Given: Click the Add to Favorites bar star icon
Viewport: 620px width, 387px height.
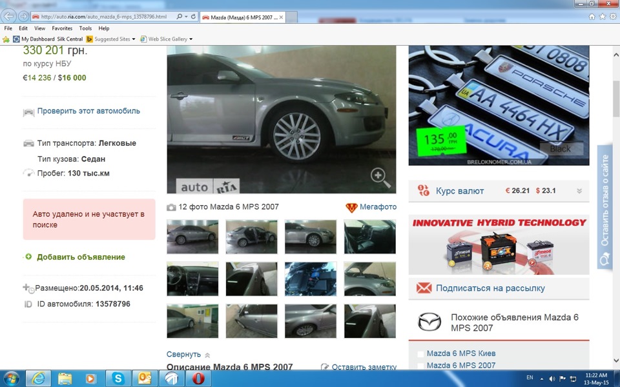Looking at the screenshot, I should click(6, 39).
